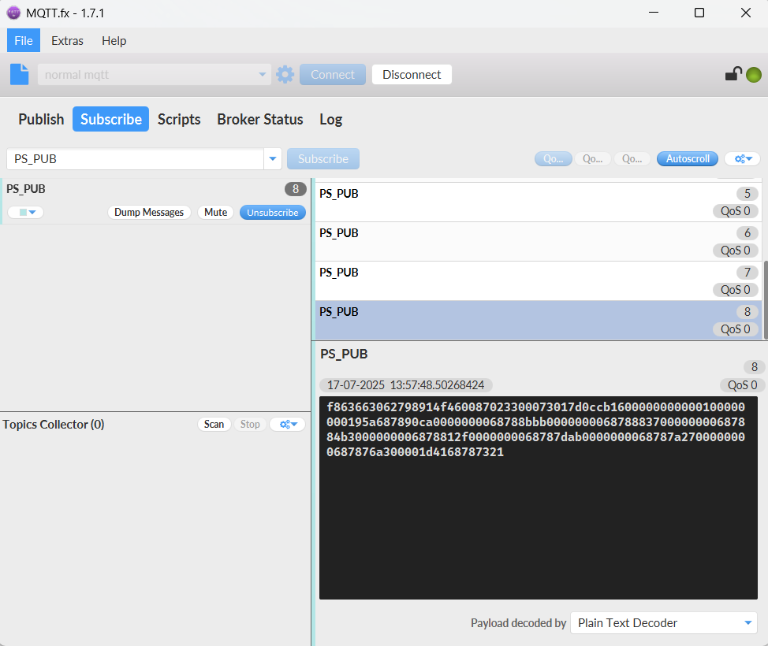The image size is (768, 646).
Task: Toggle the third QoS filter button
Action: (x=632, y=158)
